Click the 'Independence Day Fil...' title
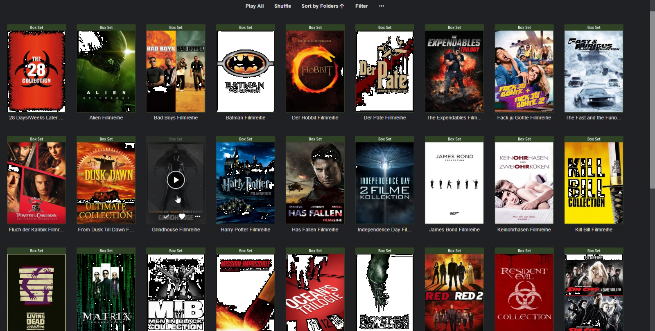 [x=385, y=230]
